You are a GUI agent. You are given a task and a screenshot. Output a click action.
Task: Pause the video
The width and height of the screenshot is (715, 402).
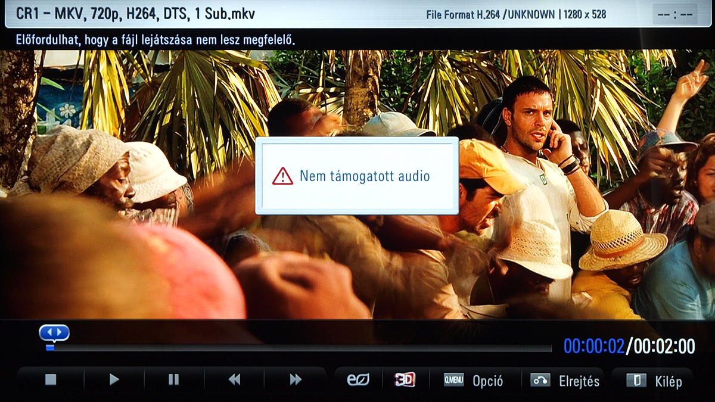click(173, 380)
